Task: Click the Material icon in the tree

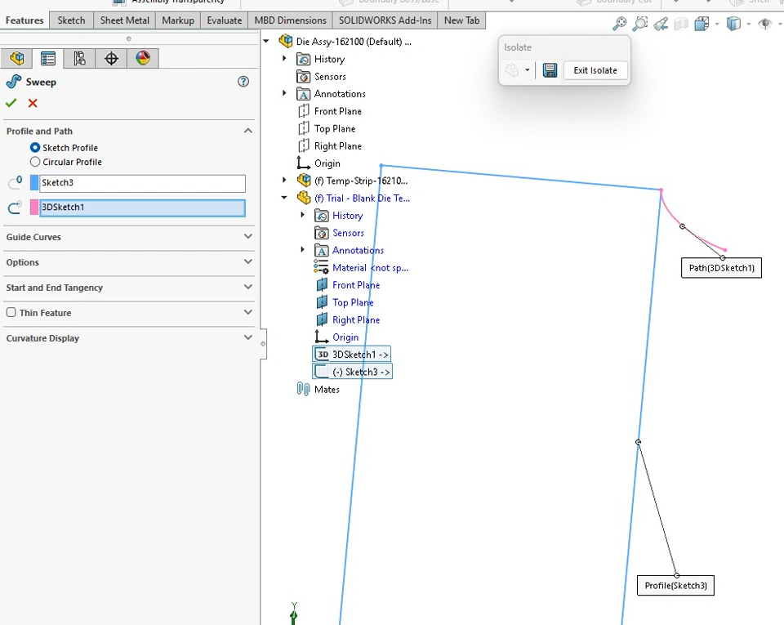Action: pos(321,267)
